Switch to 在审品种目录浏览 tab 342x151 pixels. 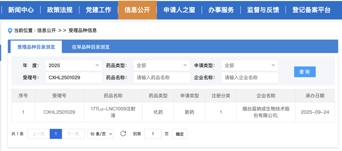[x=91, y=47]
